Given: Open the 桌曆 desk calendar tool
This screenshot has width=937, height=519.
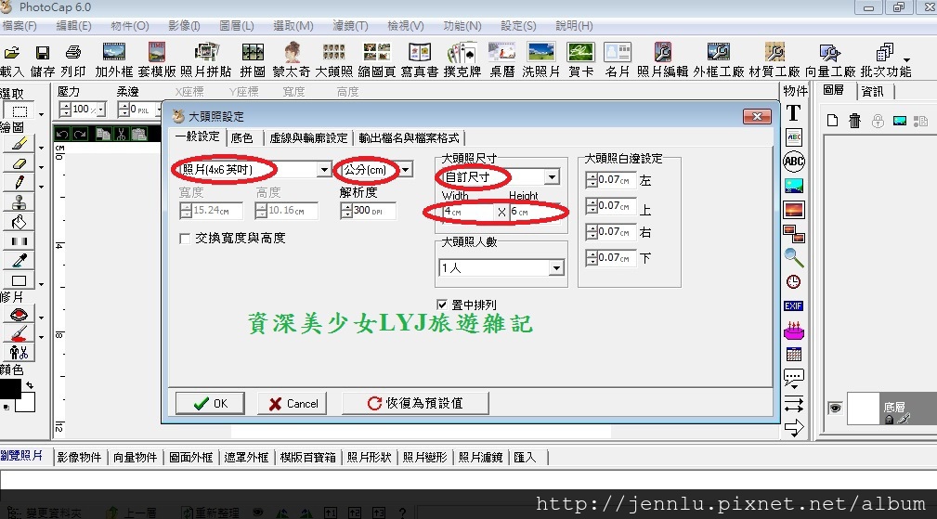Looking at the screenshot, I should pos(502,59).
